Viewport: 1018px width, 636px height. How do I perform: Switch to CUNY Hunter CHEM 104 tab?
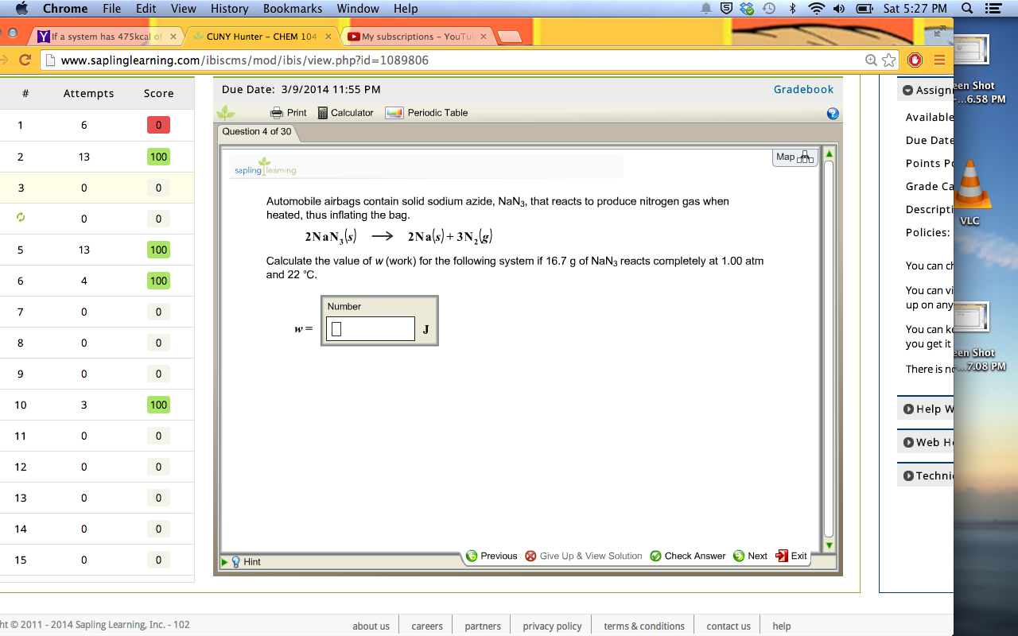[262, 37]
